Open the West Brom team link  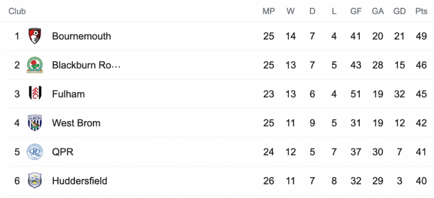76,123
